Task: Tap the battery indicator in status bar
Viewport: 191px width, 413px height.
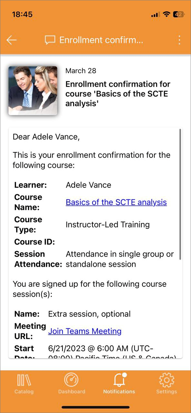Action: coord(178,14)
